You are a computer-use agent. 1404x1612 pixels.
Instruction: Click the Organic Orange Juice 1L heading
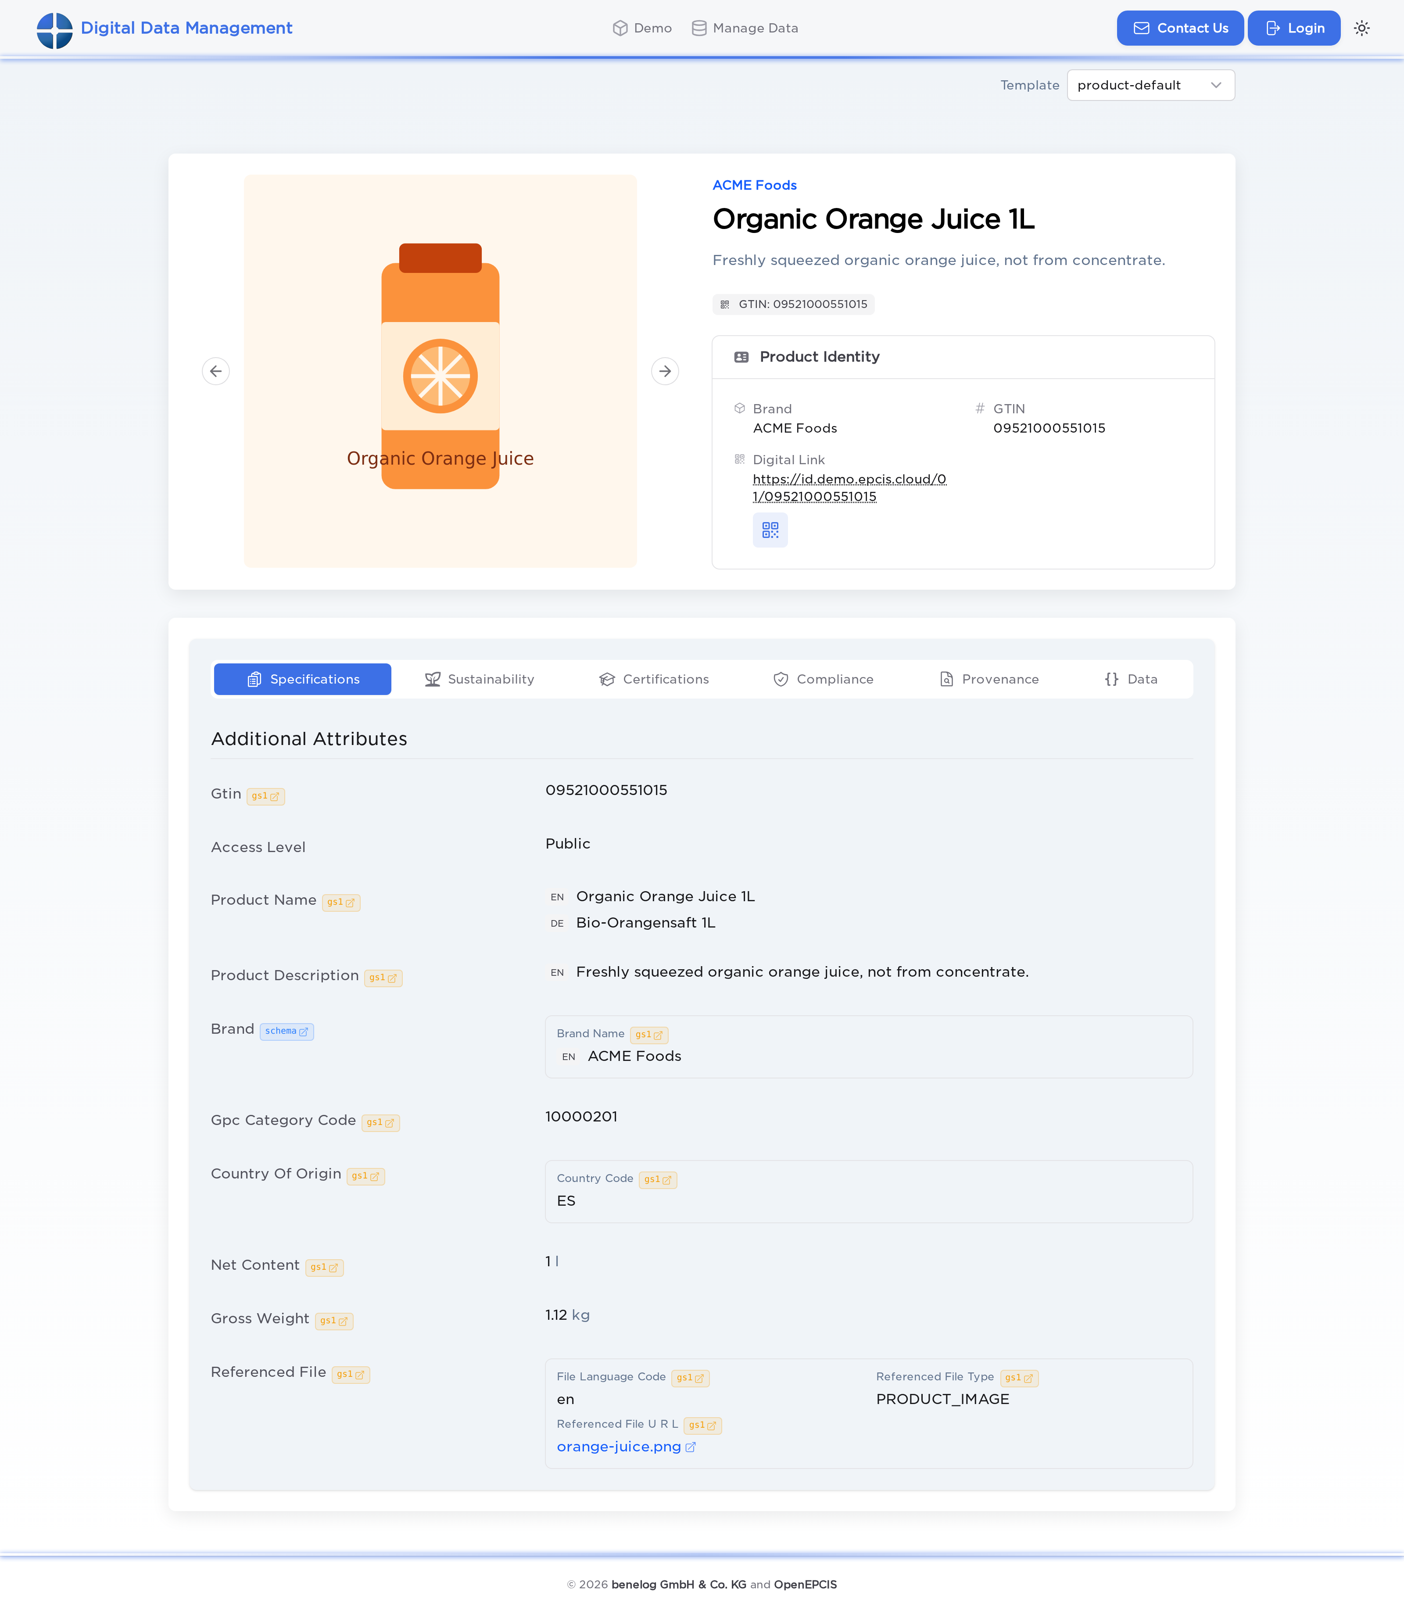(874, 219)
